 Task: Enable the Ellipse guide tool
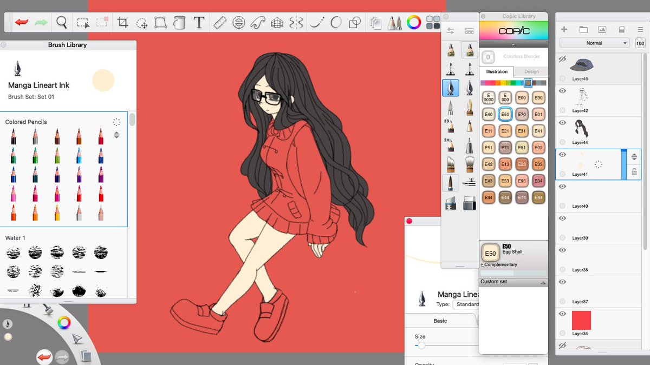[x=238, y=23]
